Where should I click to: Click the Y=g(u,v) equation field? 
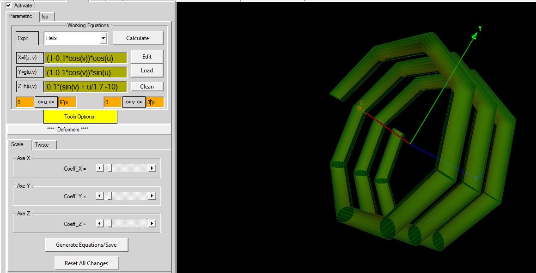pos(86,72)
